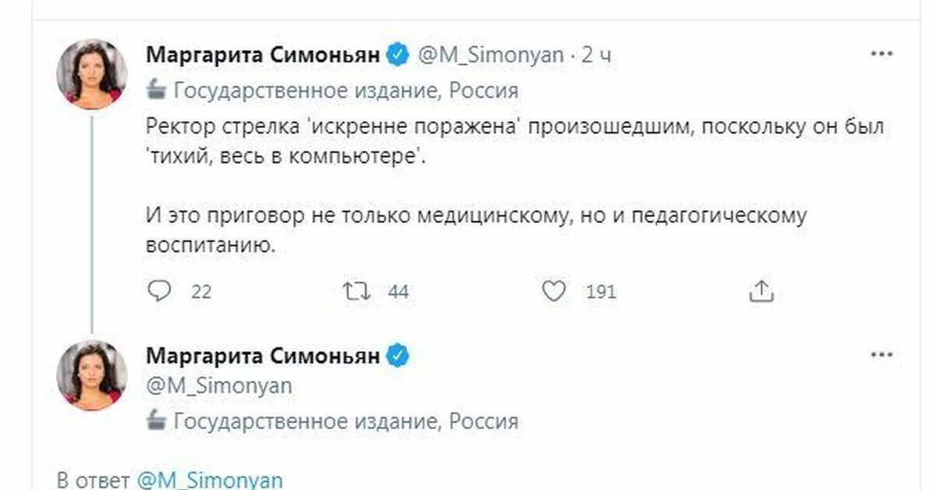Like the tweet with the heart icon

554,292
